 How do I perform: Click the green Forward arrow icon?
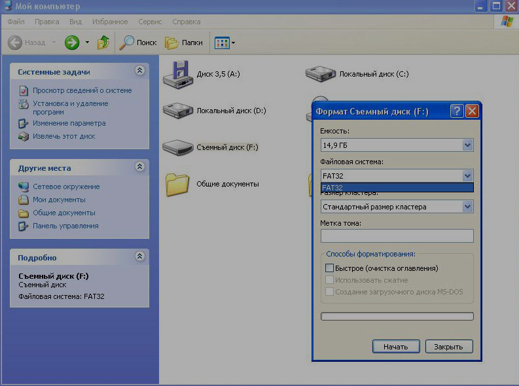[72, 43]
